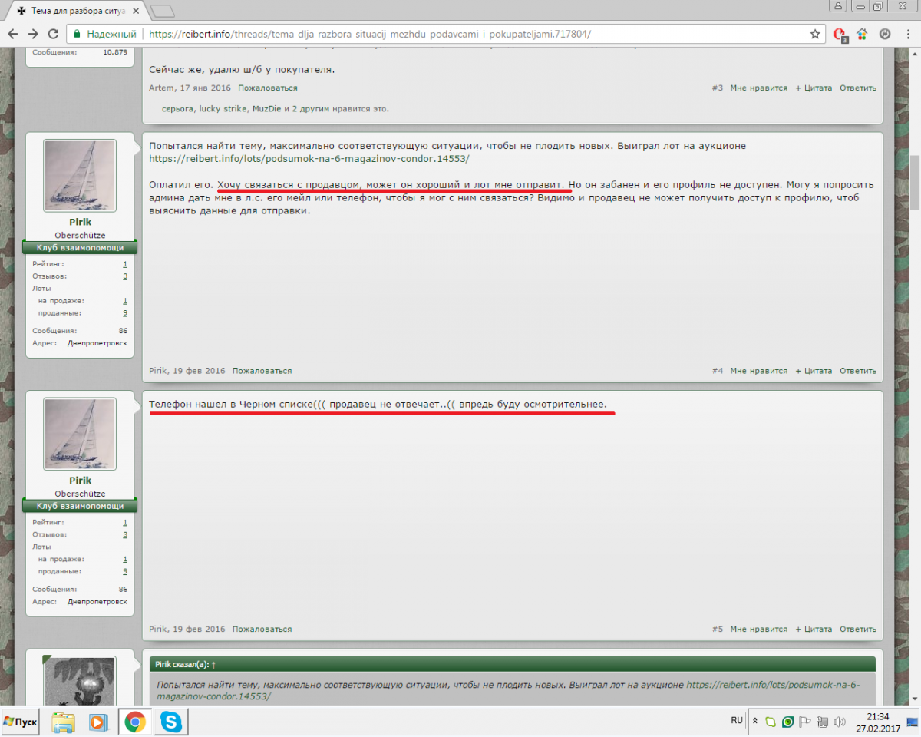This screenshot has height=737, width=921.
Task: Open Pirik's sailboat avatar in post #4
Action: pyautogui.click(x=80, y=176)
